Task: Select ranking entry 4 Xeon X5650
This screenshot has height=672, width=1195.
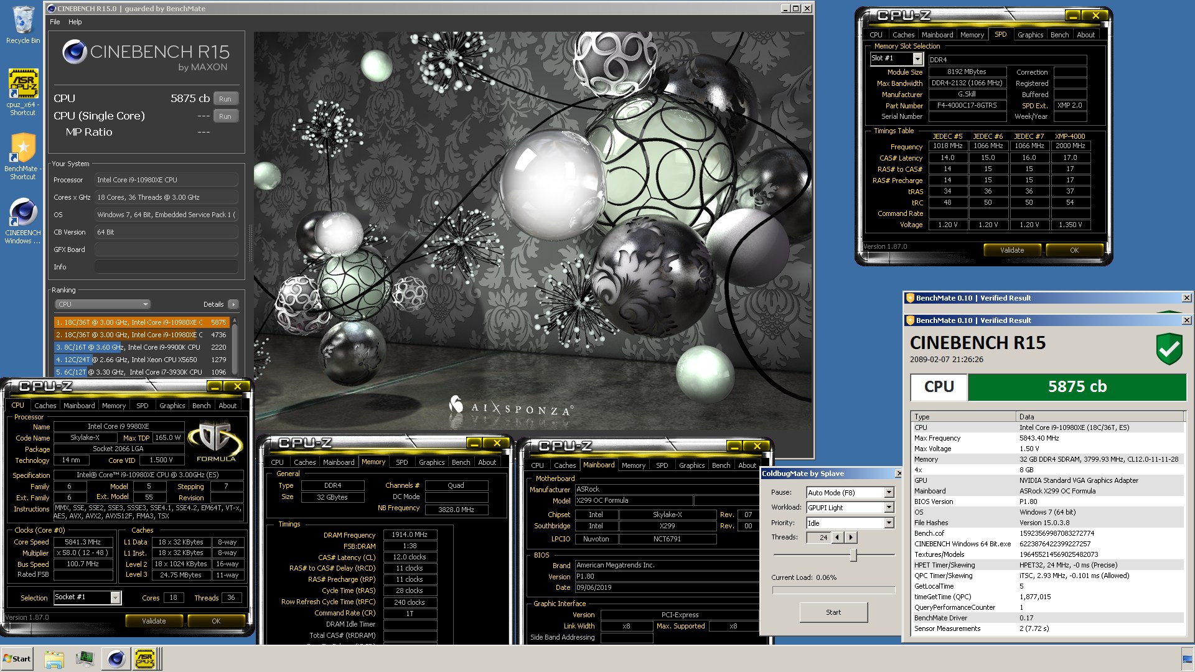Action: click(x=142, y=360)
